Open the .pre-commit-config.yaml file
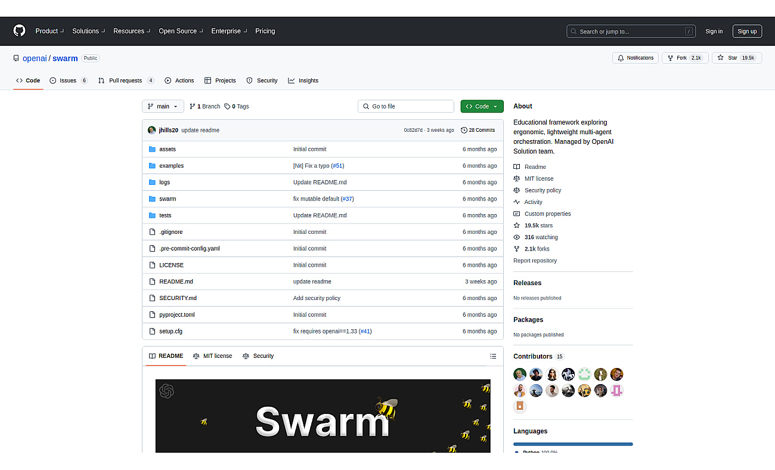The height and width of the screenshot is (470, 775). [190, 248]
